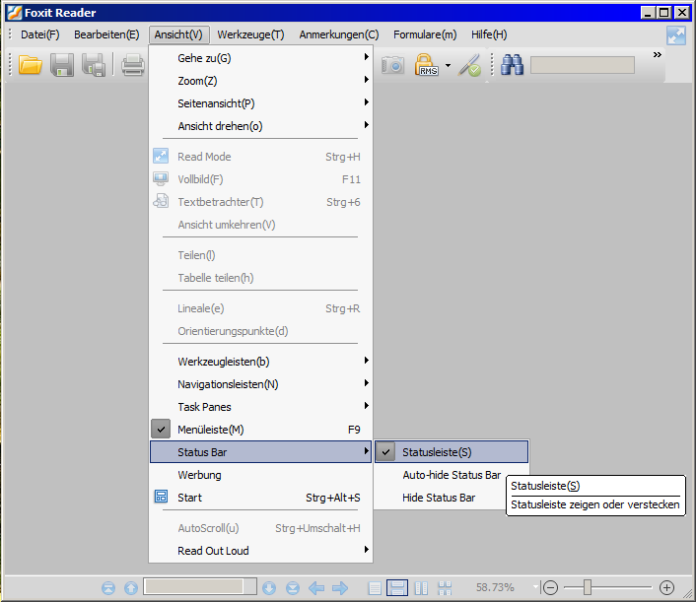Expand Task Panes submenu
The width and height of the screenshot is (696, 602).
click(x=260, y=407)
